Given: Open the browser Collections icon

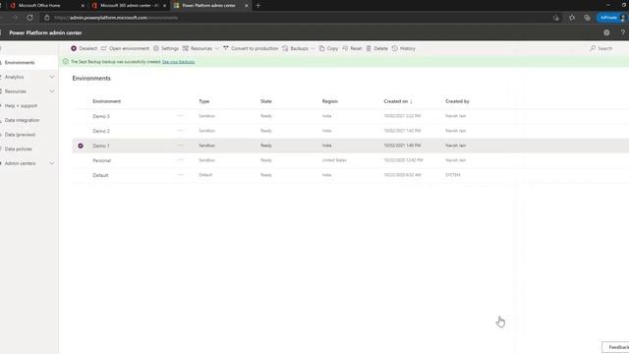Looking at the screenshot, I should [587, 18].
